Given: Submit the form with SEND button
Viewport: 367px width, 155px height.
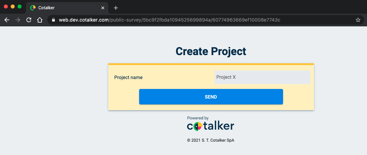Looking at the screenshot, I should pos(211,96).
